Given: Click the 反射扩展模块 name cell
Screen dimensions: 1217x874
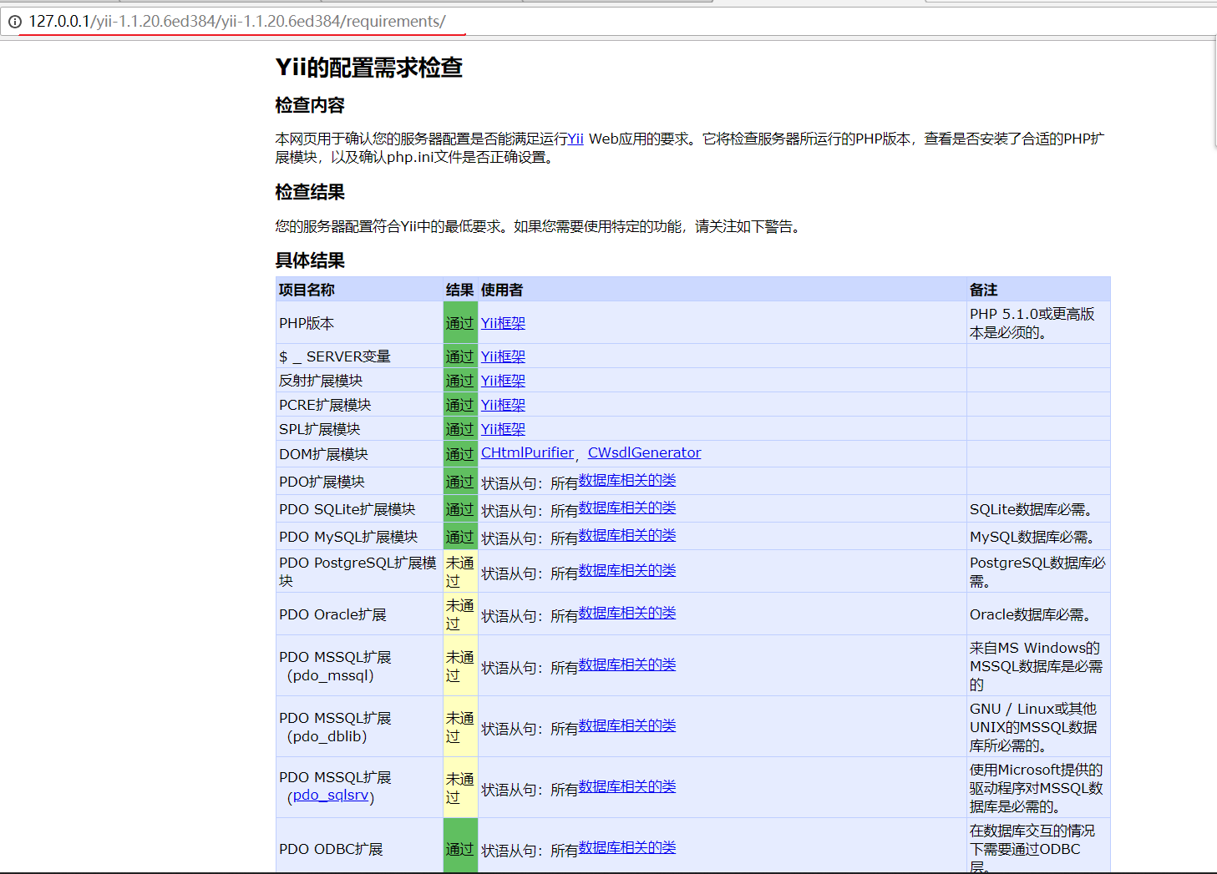Looking at the screenshot, I should click(x=359, y=381).
